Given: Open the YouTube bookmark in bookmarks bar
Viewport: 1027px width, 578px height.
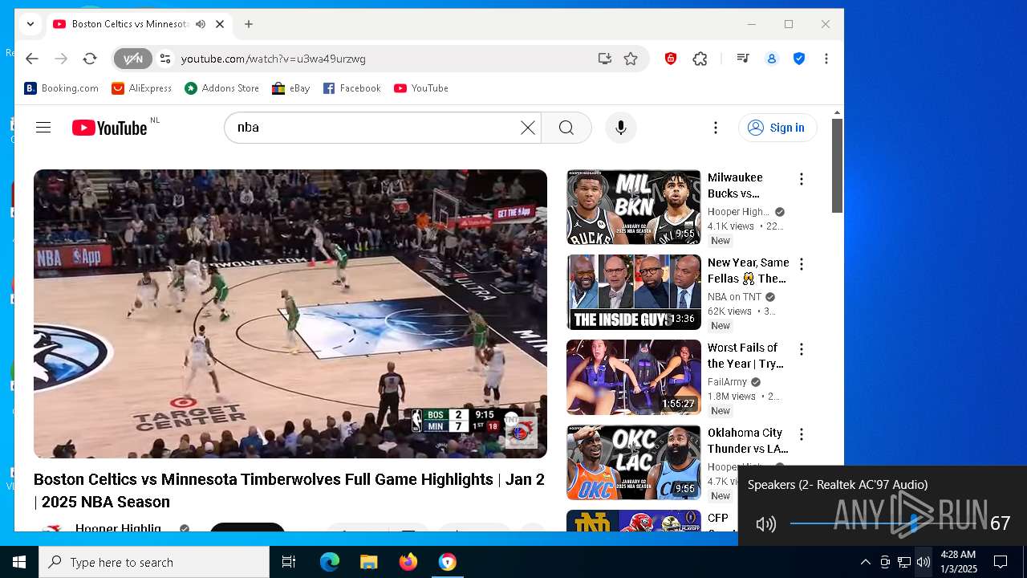Looking at the screenshot, I should pyautogui.click(x=421, y=88).
